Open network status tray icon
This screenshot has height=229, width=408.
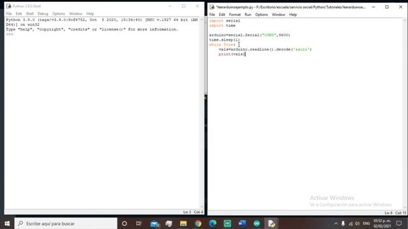tap(351, 223)
